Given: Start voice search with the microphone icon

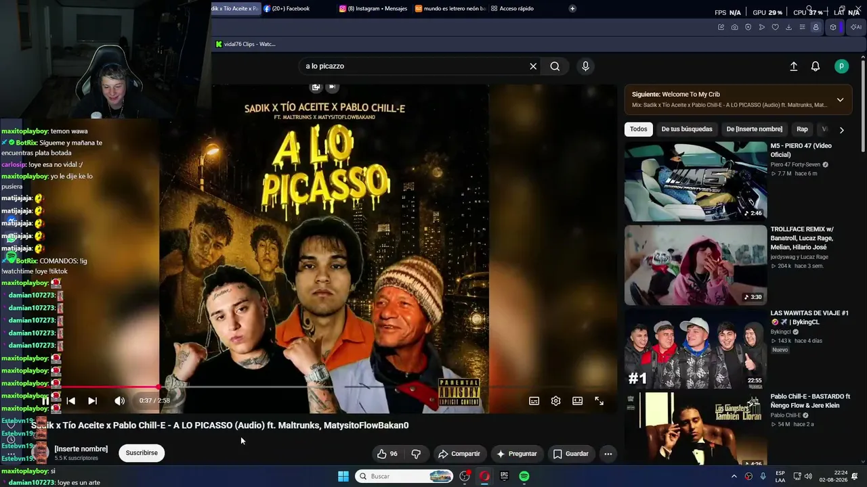Looking at the screenshot, I should pos(586,66).
